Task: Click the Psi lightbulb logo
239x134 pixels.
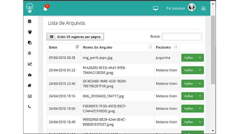Action: point(29,8)
